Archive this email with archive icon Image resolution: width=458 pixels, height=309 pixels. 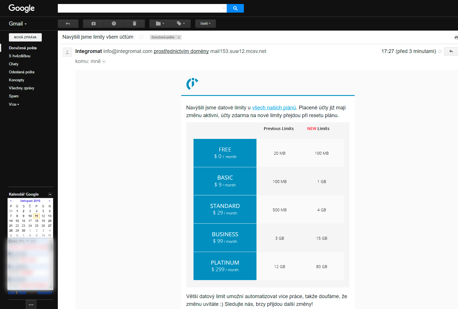[x=93, y=23]
